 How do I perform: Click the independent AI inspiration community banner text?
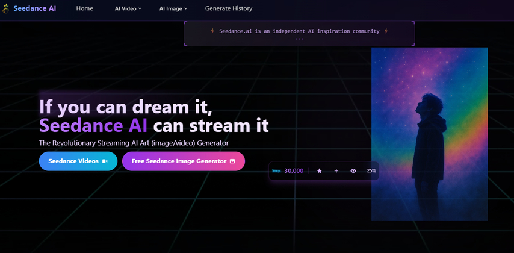[x=299, y=31]
